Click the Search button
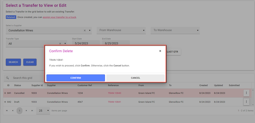255x123 pixels. pos(13,62)
